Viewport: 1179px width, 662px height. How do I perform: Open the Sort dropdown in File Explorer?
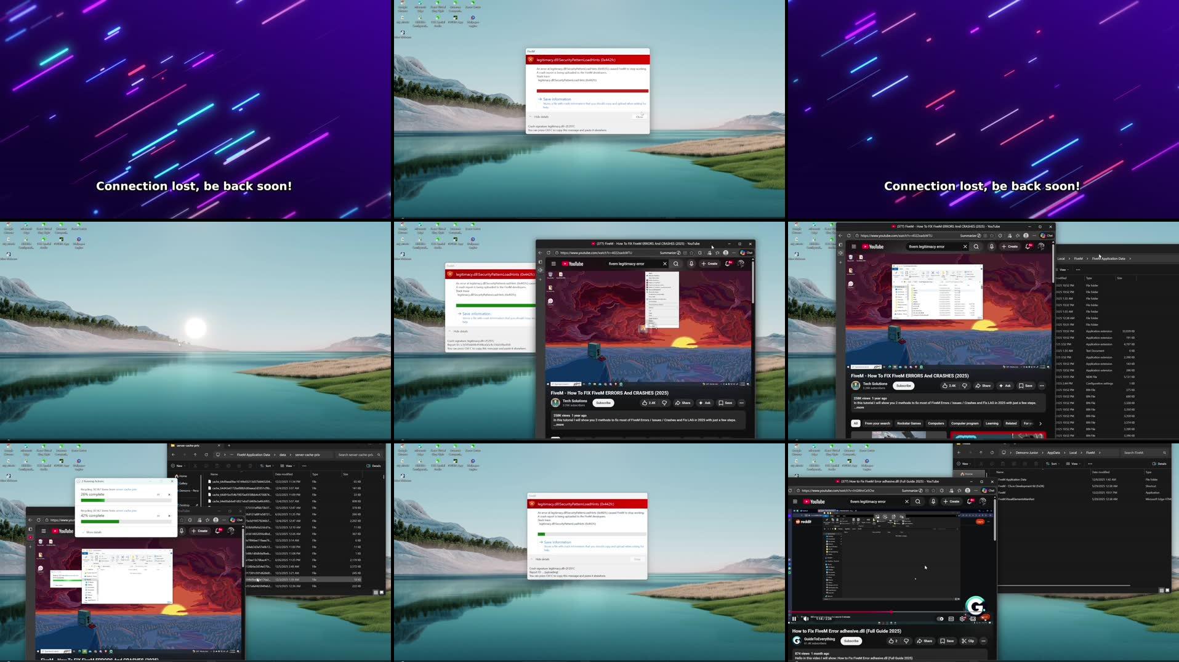coord(268,466)
